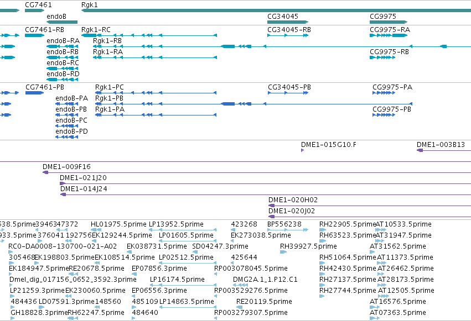Select the CG34045 gene bar
The width and height of the screenshot is (471, 321).
(x=288, y=22)
